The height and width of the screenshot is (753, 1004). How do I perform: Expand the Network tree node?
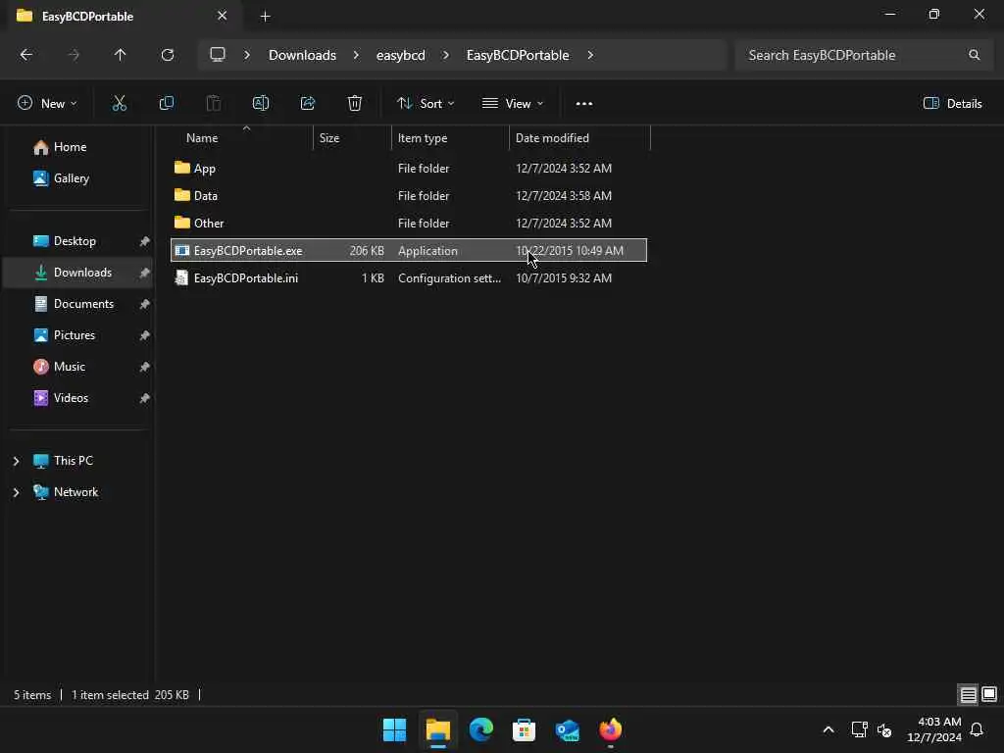tap(16, 492)
